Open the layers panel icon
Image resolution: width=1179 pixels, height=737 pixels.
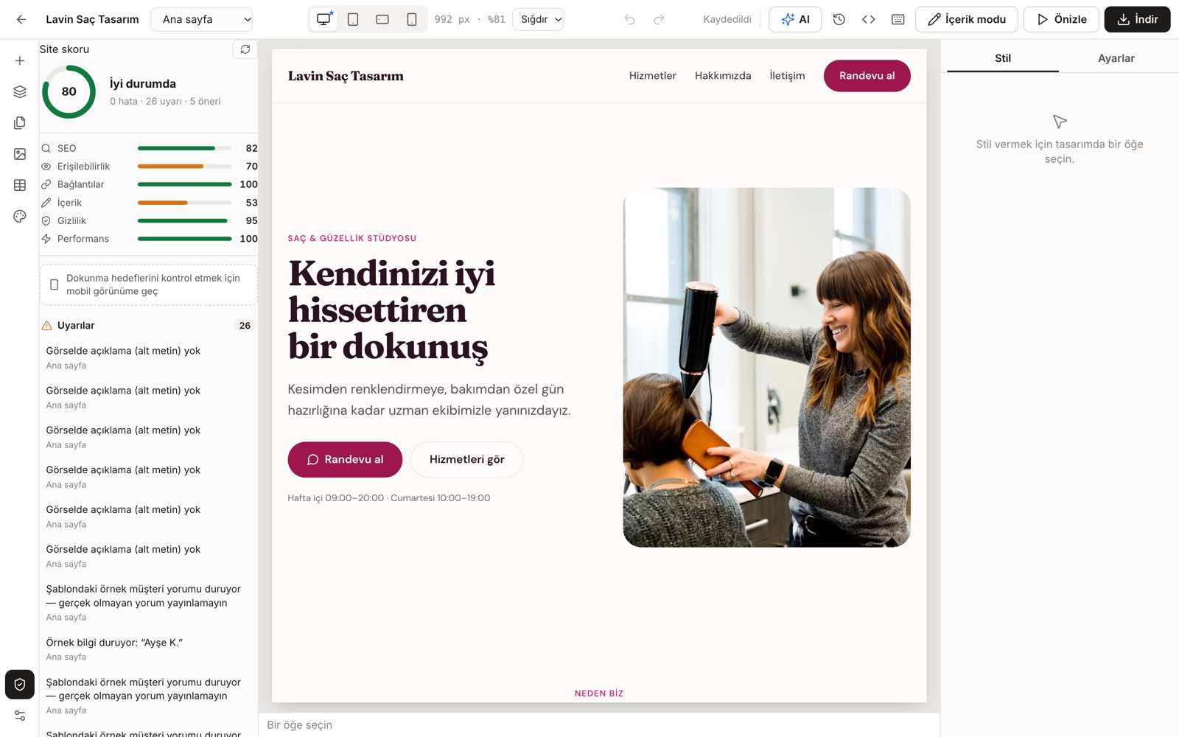click(20, 91)
